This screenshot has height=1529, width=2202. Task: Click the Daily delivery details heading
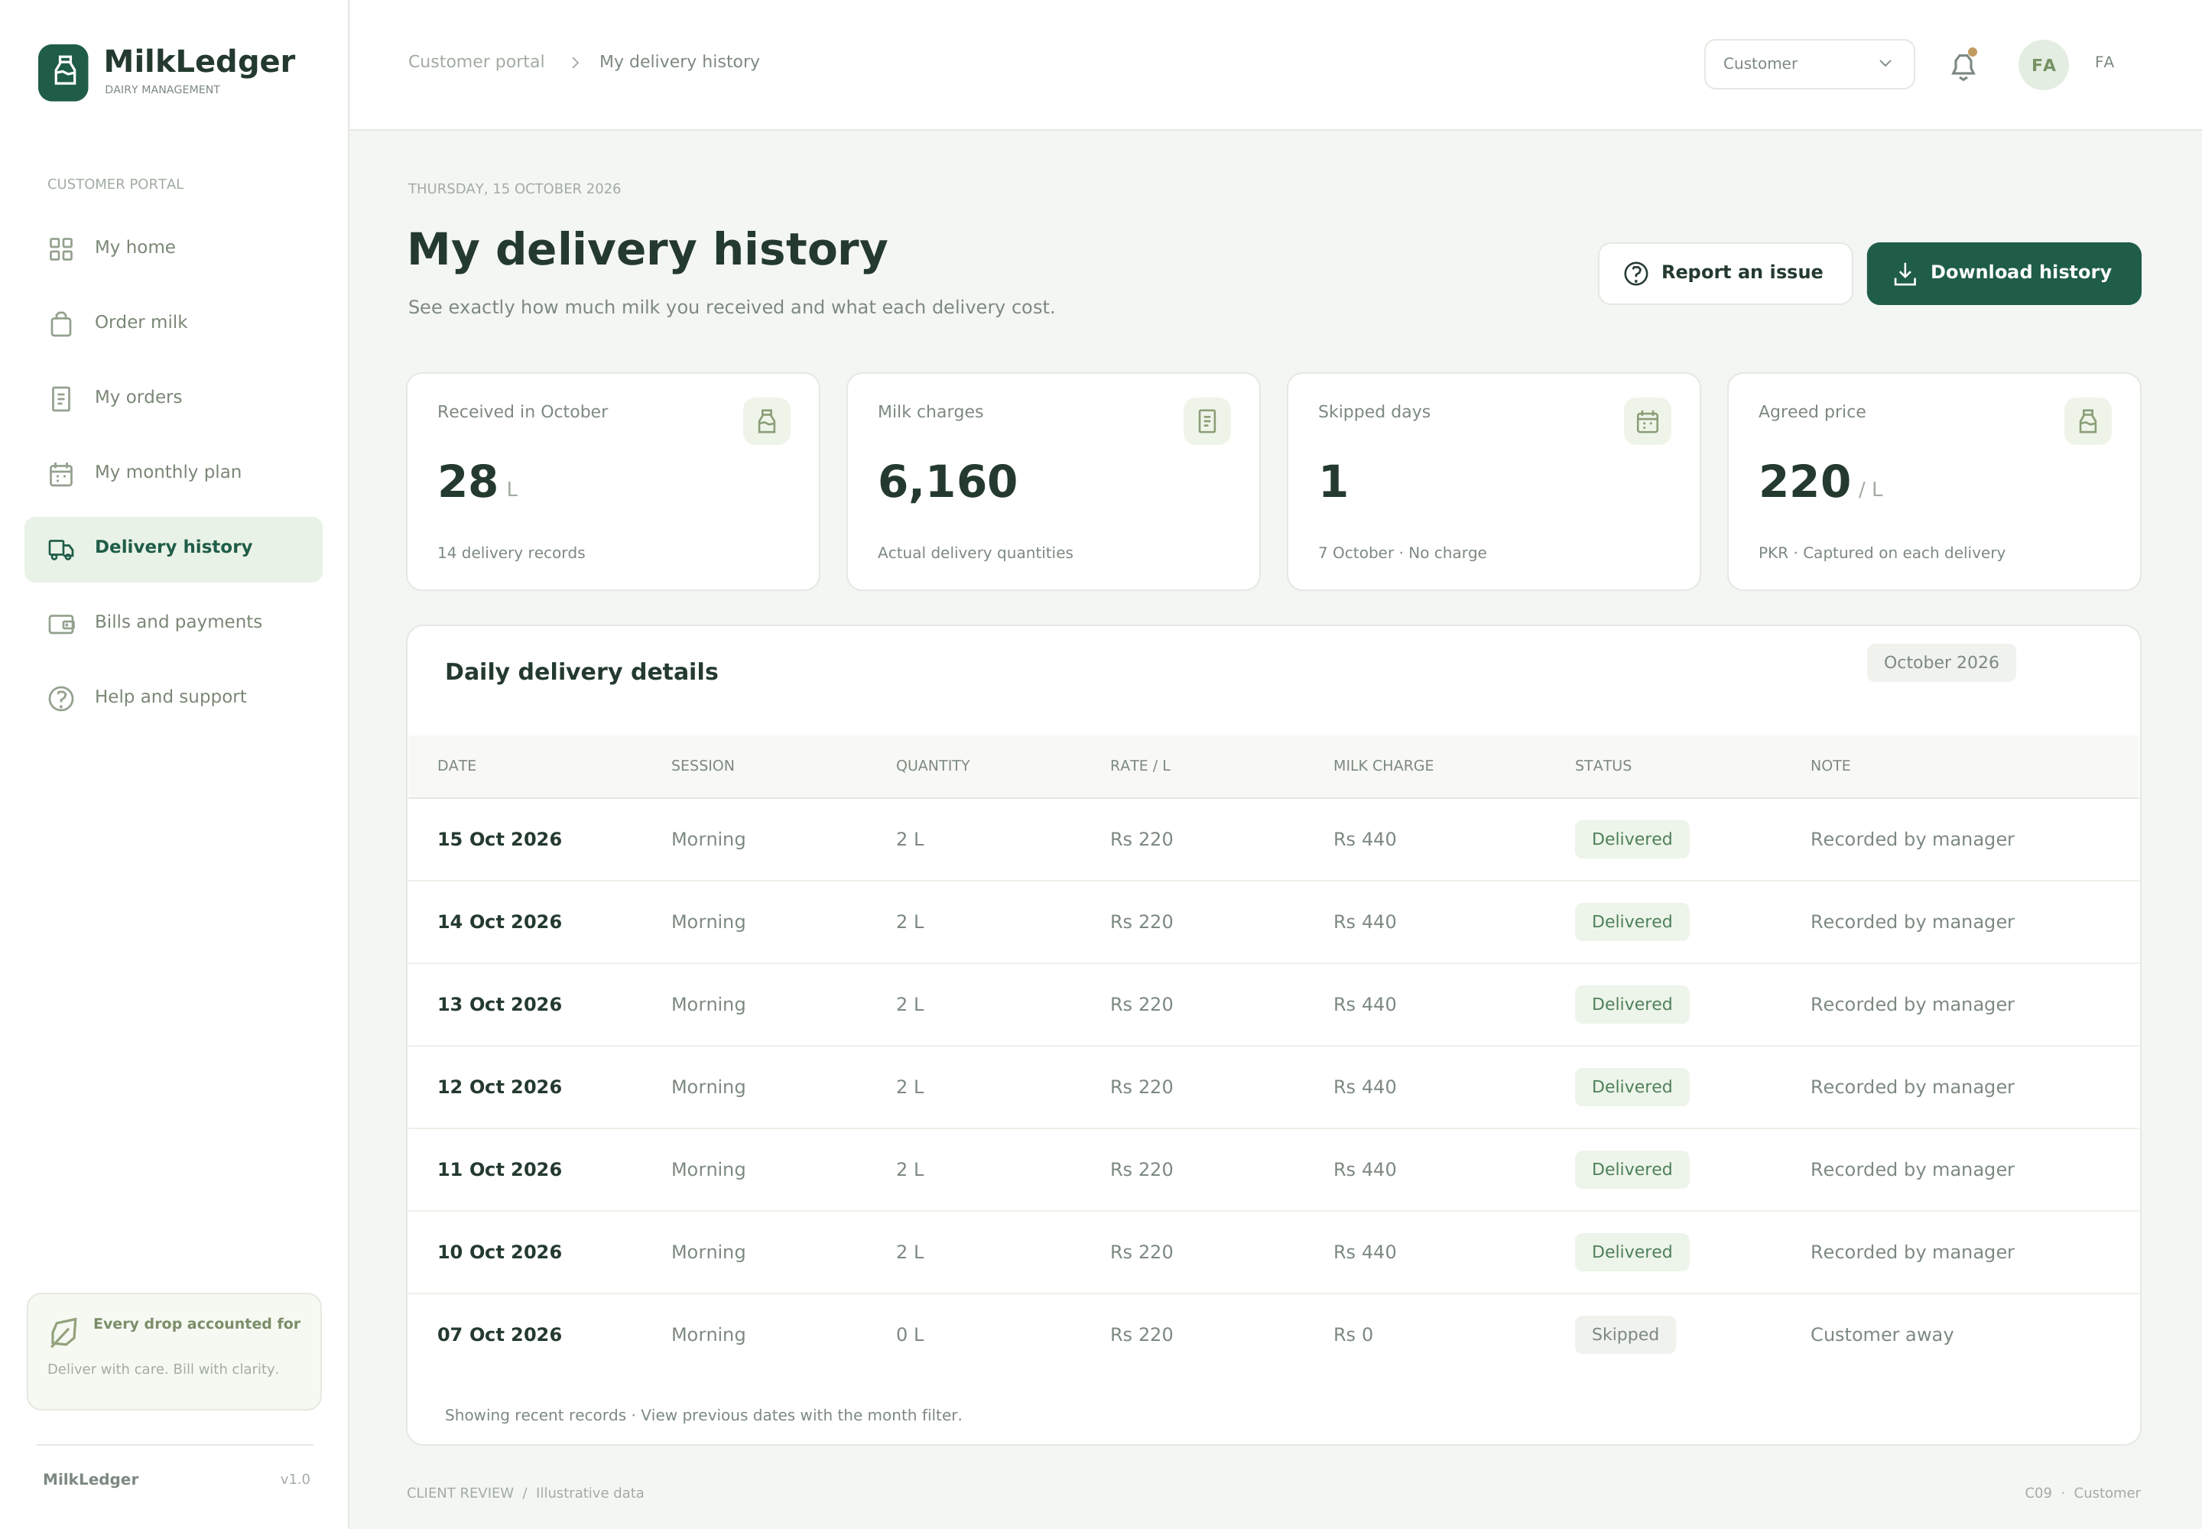click(580, 671)
